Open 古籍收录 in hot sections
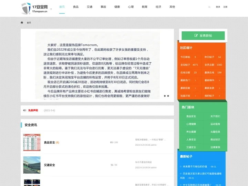Screen dimensions: 248x186 (x=215, y=132)
